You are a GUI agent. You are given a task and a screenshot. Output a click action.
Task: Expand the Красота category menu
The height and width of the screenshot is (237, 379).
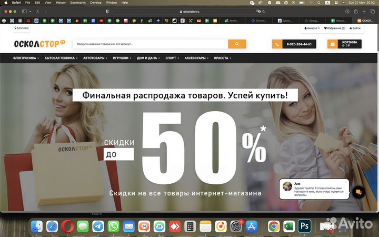(x=223, y=58)
